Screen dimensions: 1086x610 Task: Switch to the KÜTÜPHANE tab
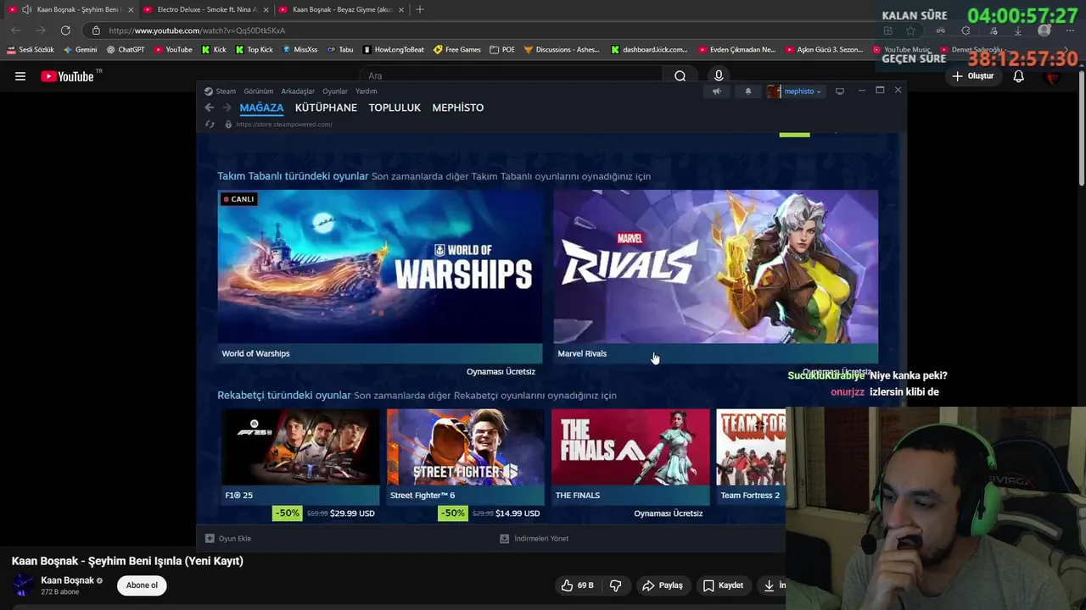326,108
